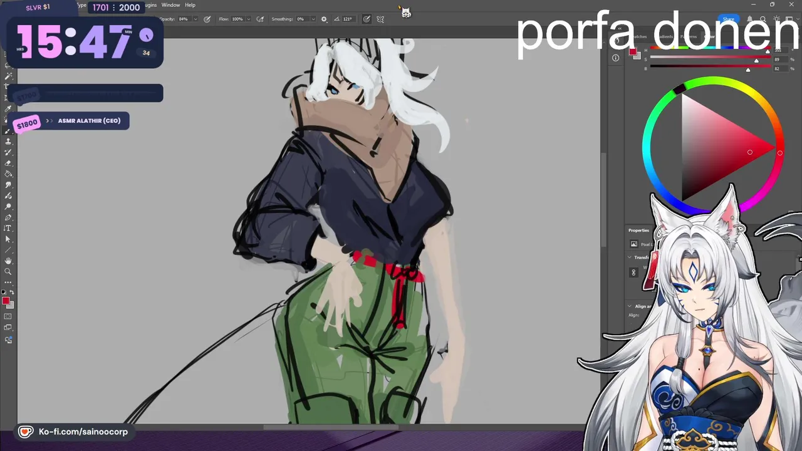Image resolution: width=802 pixels, height=451 pixels.
Task: Open the Flow dropdown arrow
Action: [x=249, y=19]
